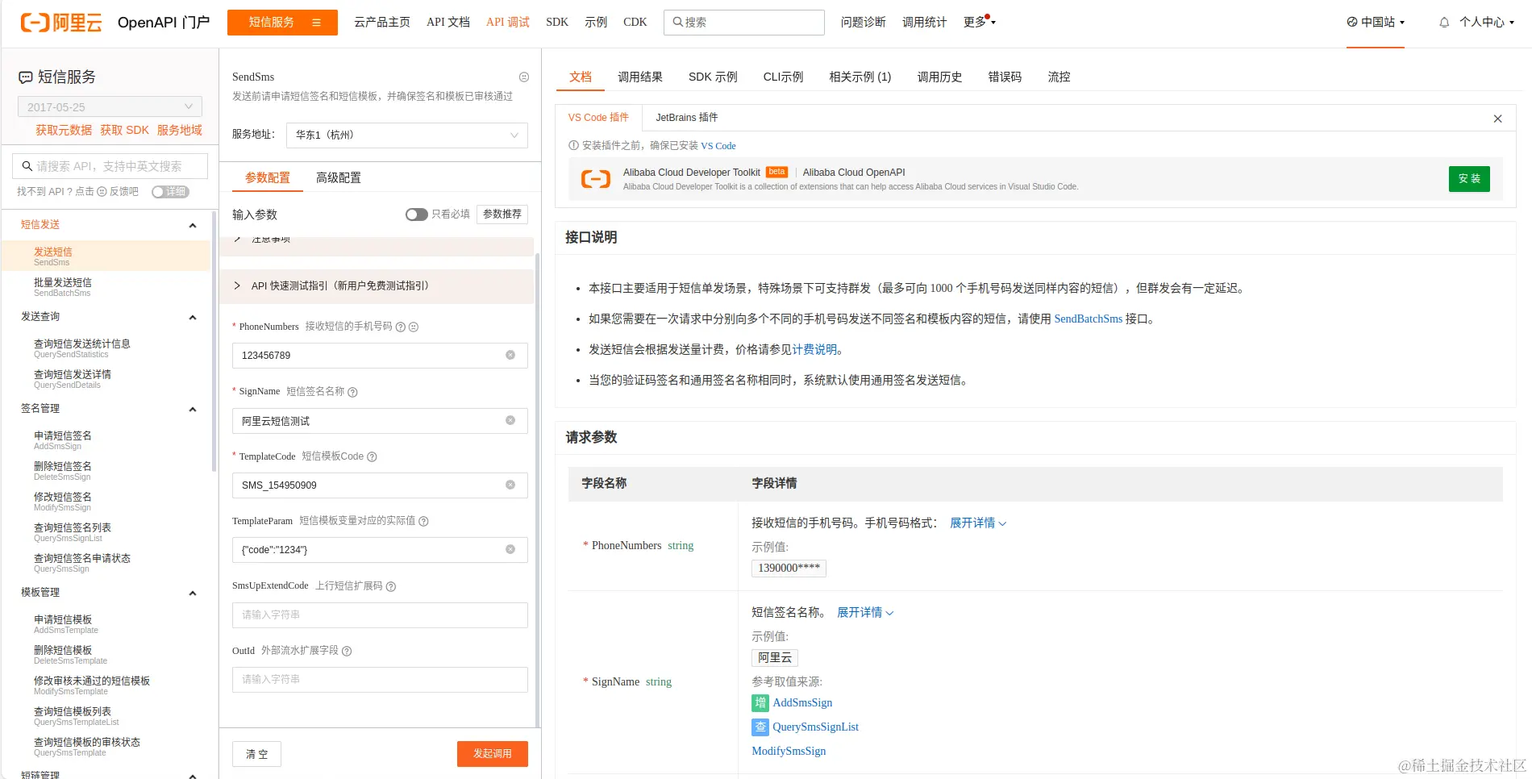Click the parameter panel scrollbar

coord(538,490)
